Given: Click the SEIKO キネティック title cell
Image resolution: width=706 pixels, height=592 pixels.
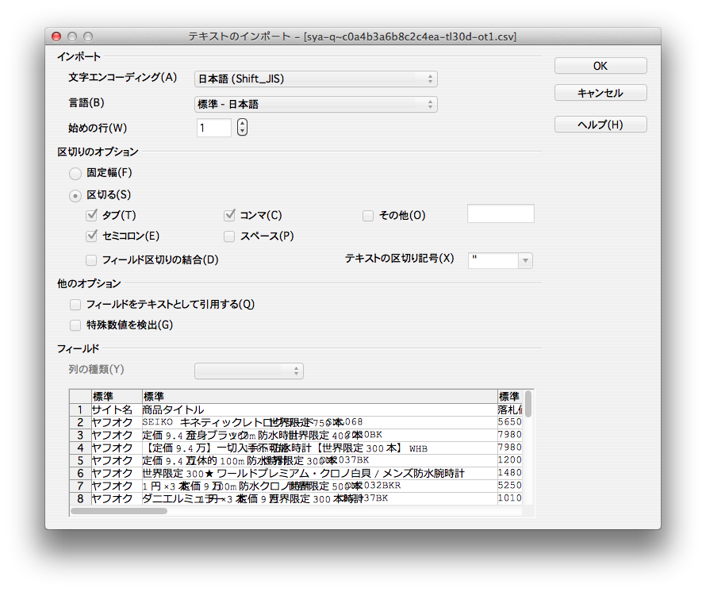Looking at the screenshot, I should pos(319,422).
